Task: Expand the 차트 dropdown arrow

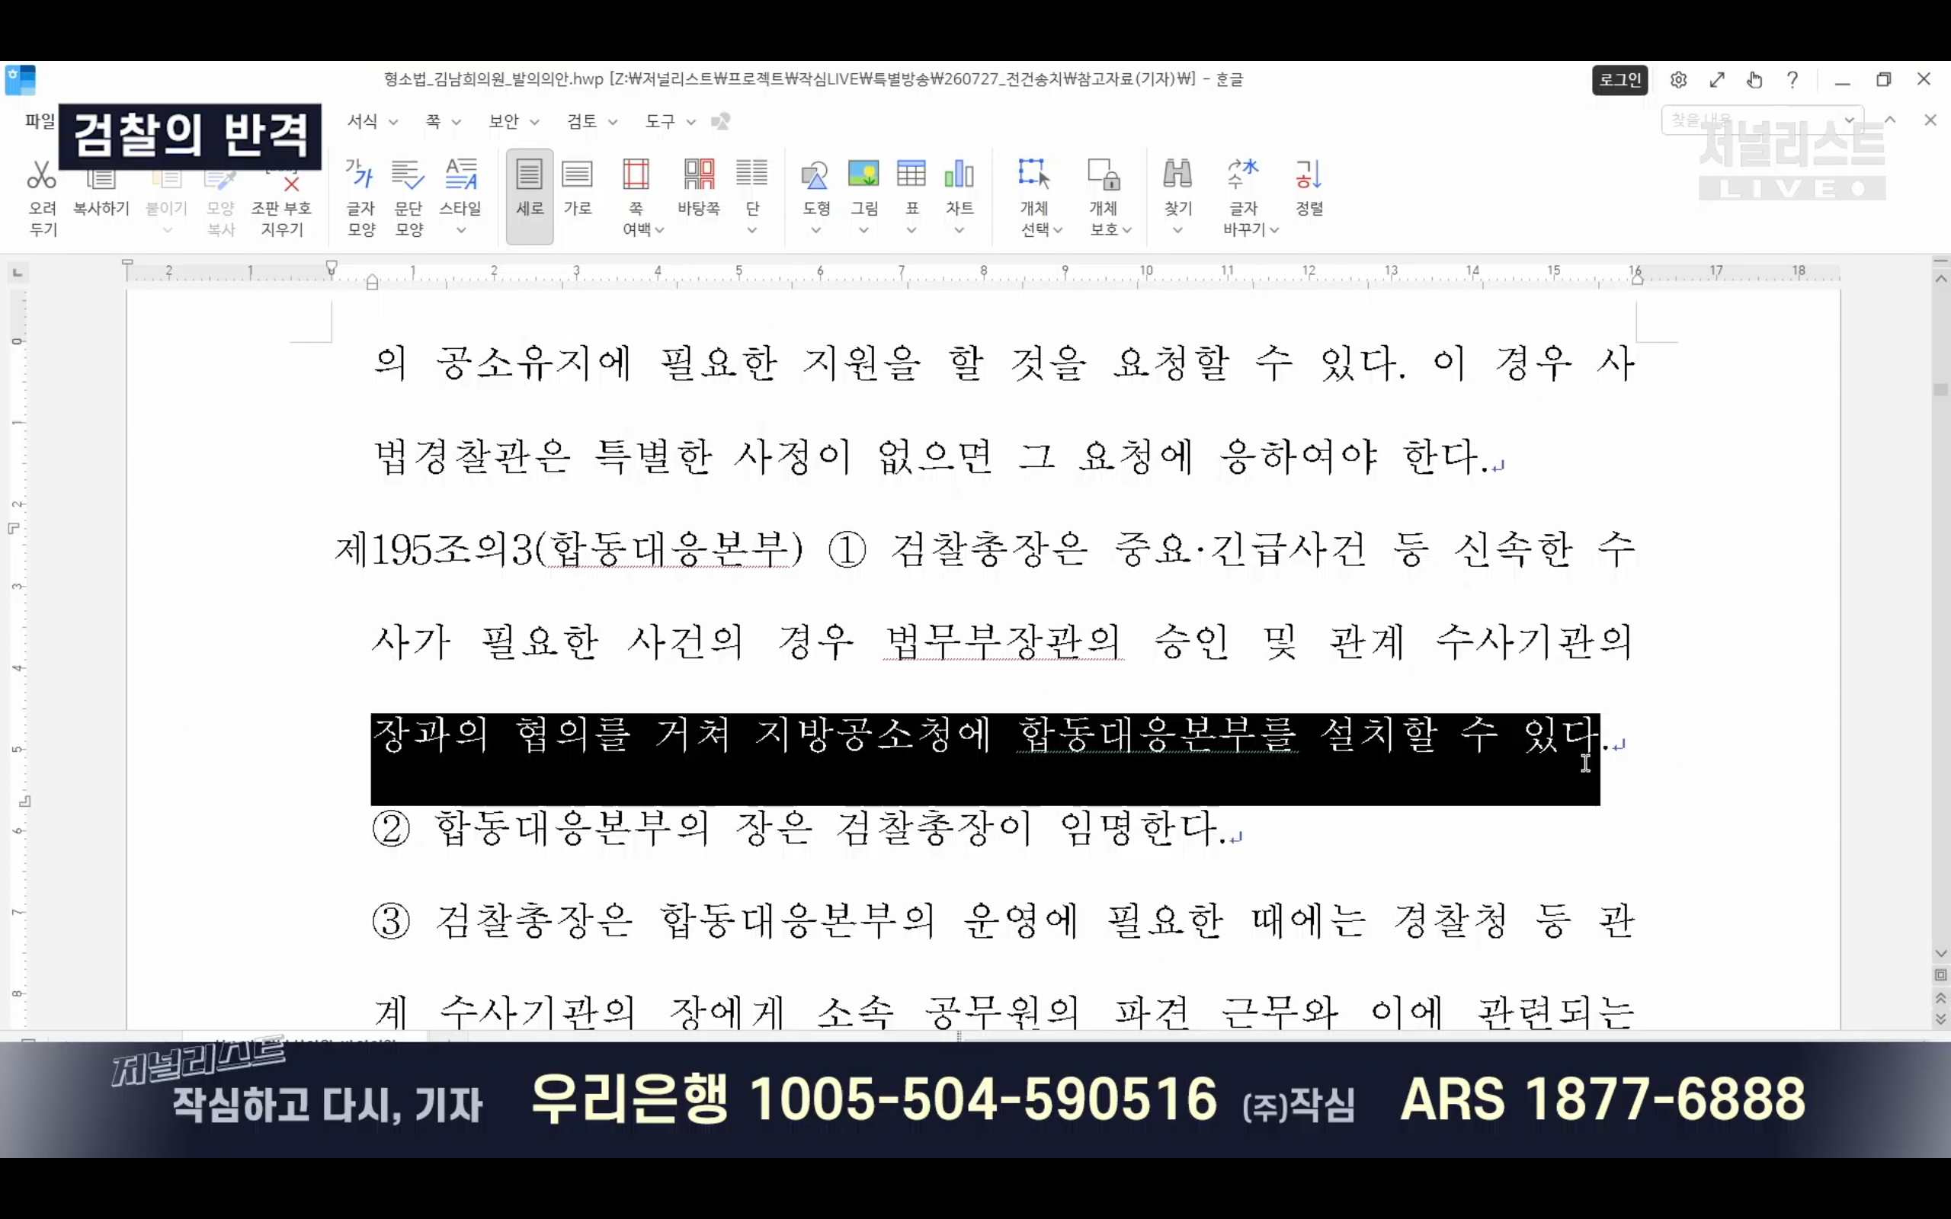Action: tap(959, 231)
